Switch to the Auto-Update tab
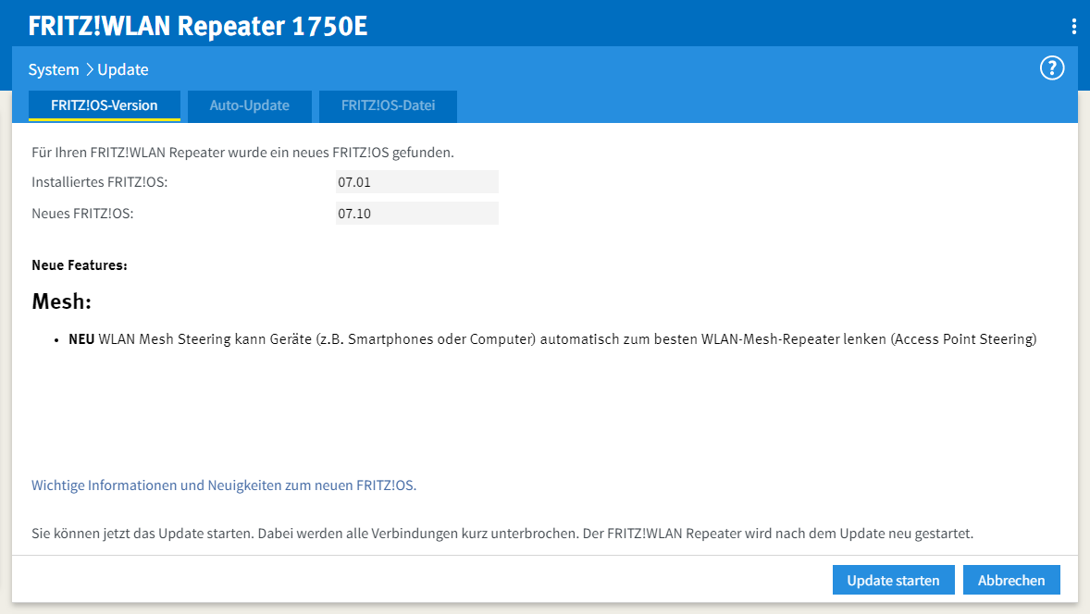The image size is (1090, 614). [250, 105]
